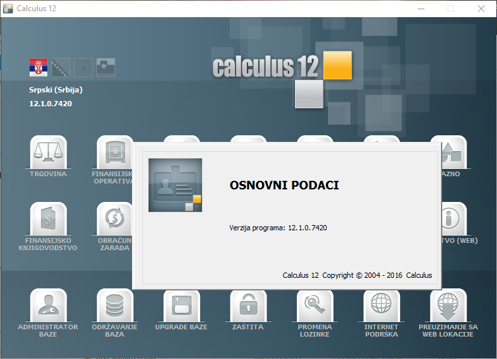Click the Srpski (Srbija) language label
This screenshot has height=359, width=497.
tap(56, 90)
